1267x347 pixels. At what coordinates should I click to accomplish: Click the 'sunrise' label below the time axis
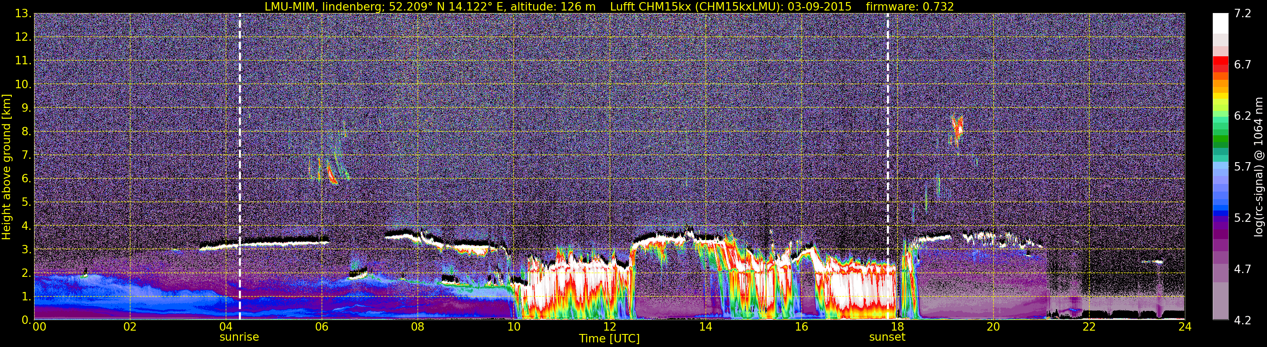(x=239, y=337)
